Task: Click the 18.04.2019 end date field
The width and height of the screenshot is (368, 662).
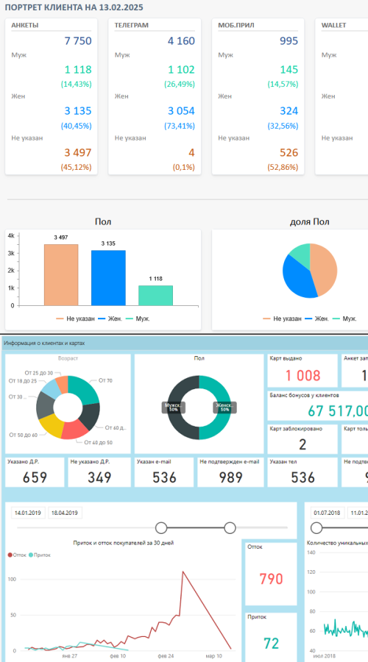Action: (x=65, y=513)
